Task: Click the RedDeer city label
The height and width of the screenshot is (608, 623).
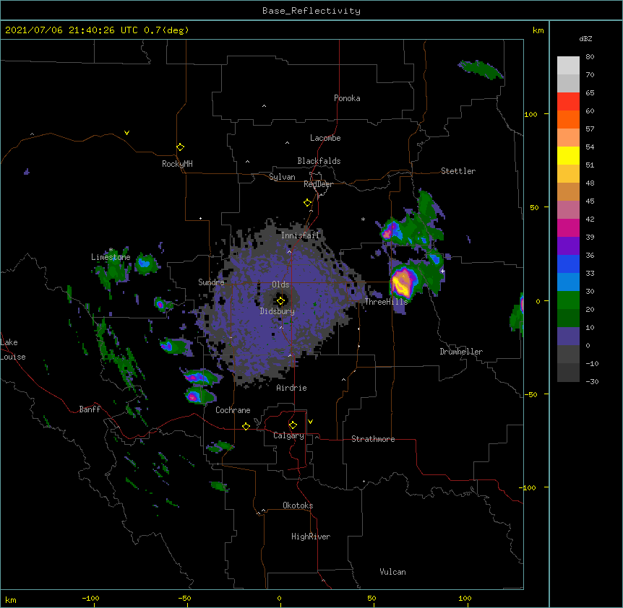Action: tap(318, 184)
